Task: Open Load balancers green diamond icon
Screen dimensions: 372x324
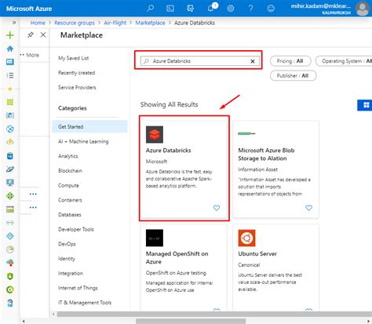Action: click(10, 196)
